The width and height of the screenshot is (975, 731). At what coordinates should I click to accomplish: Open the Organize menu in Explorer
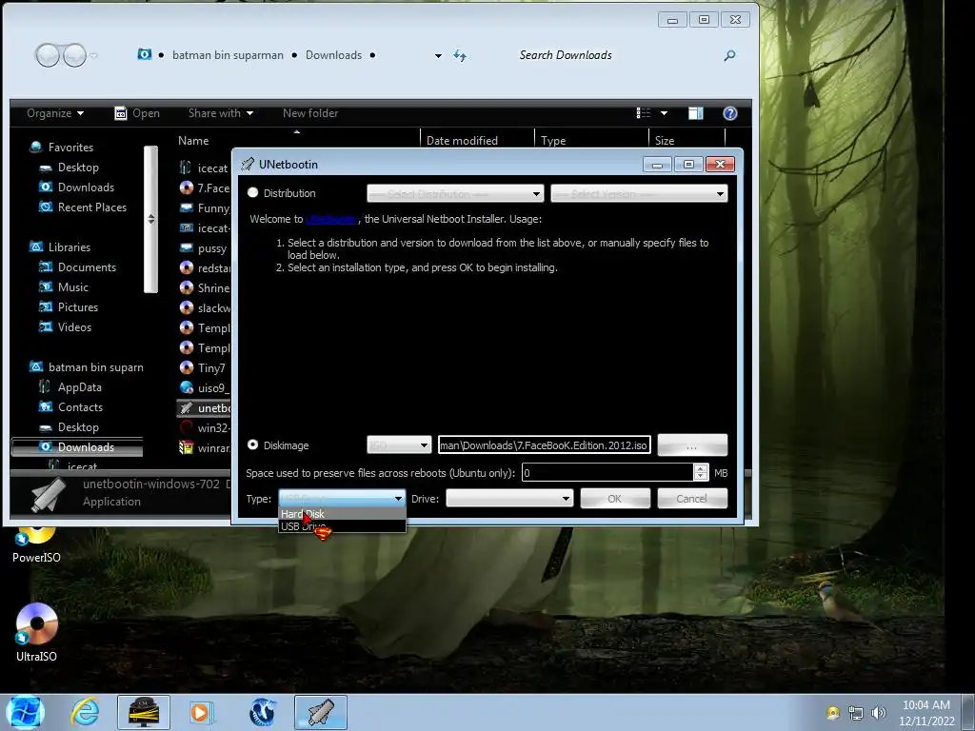(54, 113)
